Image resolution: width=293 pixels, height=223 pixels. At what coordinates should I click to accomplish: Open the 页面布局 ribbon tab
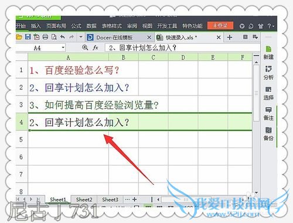[x=56, y=26]
